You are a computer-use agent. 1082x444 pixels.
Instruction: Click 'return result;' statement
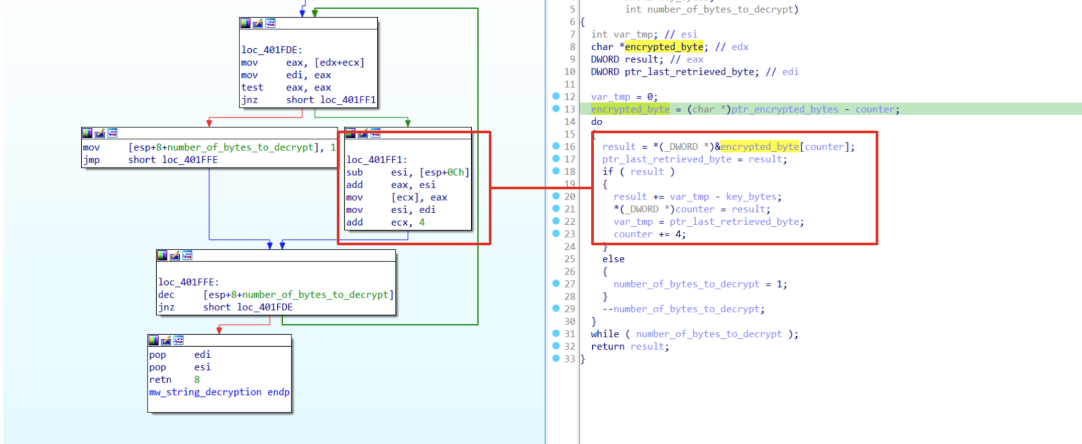point(630,347)
